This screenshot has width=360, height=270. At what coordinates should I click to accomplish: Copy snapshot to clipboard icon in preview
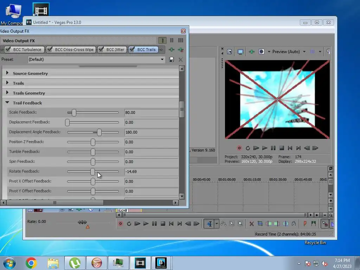329,52
